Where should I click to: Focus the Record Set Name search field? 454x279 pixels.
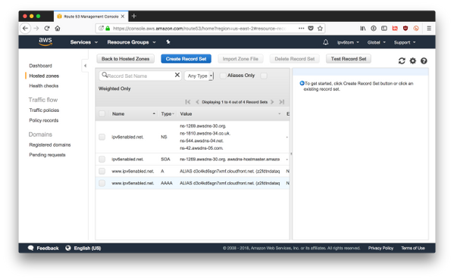[x=140, y=76]
